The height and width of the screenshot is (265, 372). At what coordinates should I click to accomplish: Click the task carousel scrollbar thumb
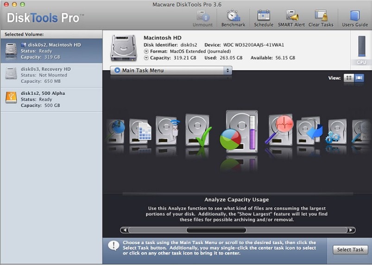(216, 230)
